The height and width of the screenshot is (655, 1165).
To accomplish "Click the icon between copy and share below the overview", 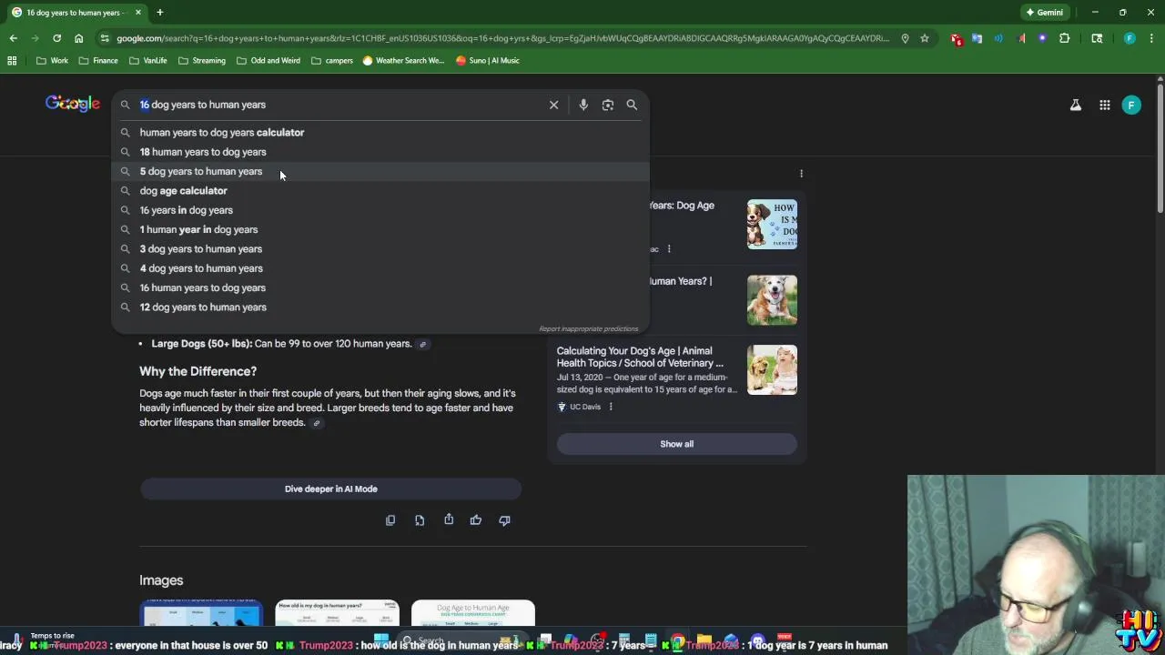I will tap(420, 520).
